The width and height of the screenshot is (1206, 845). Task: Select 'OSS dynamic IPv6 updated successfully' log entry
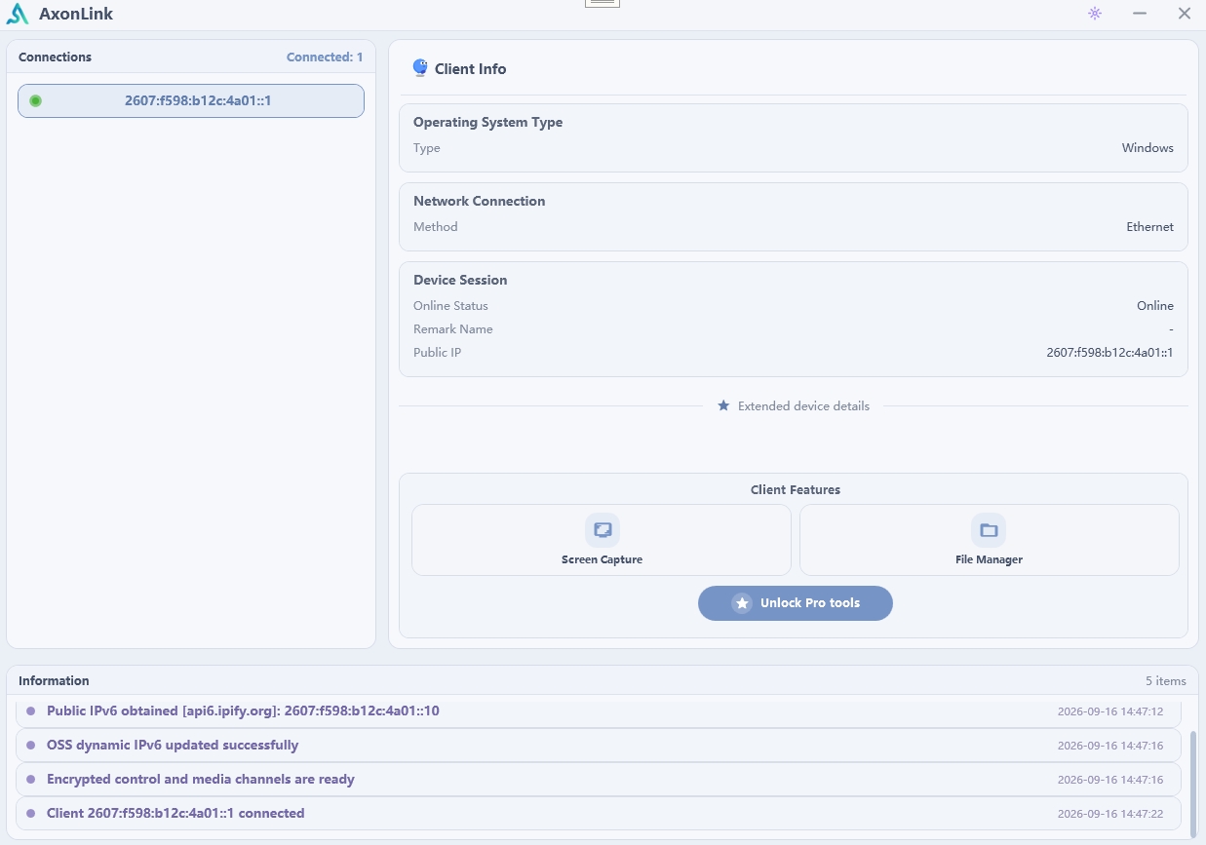[x=599, y=746]
